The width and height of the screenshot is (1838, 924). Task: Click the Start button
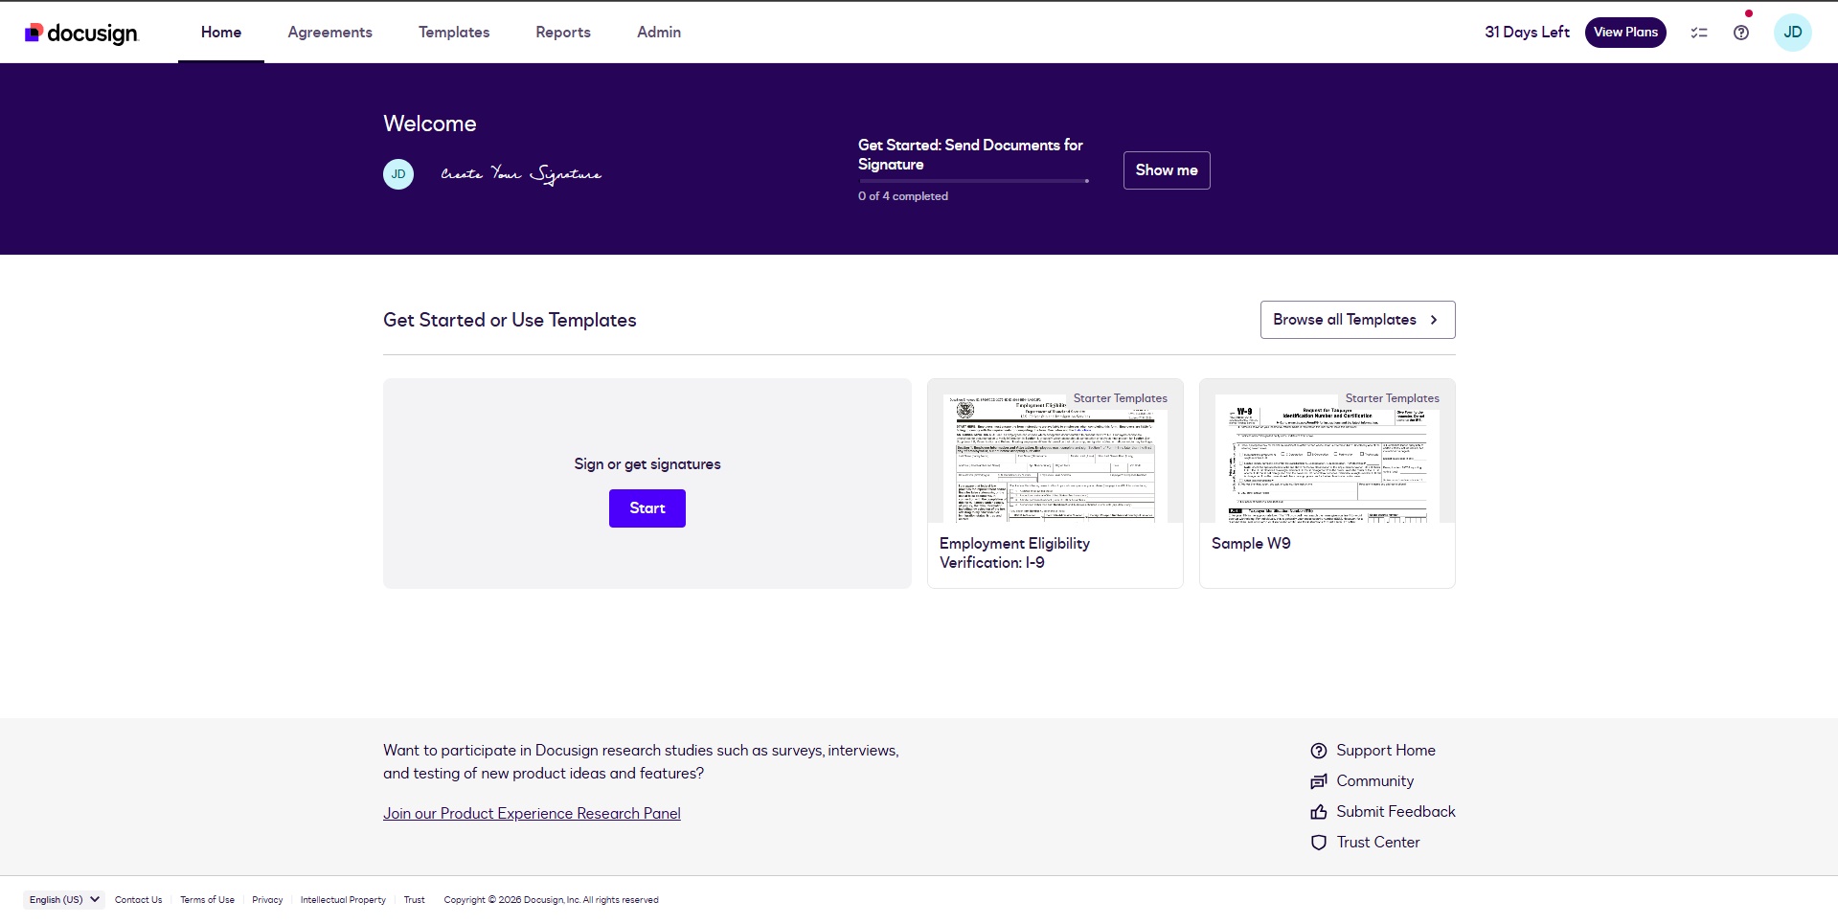647,508
